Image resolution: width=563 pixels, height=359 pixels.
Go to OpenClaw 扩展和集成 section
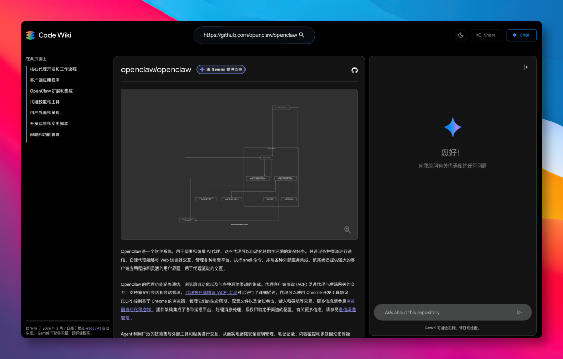(x=51, y=91)
